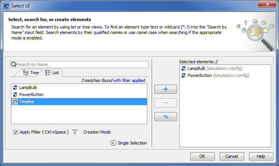Open Help for this dialog
The image size is (279, 166).
261,156
